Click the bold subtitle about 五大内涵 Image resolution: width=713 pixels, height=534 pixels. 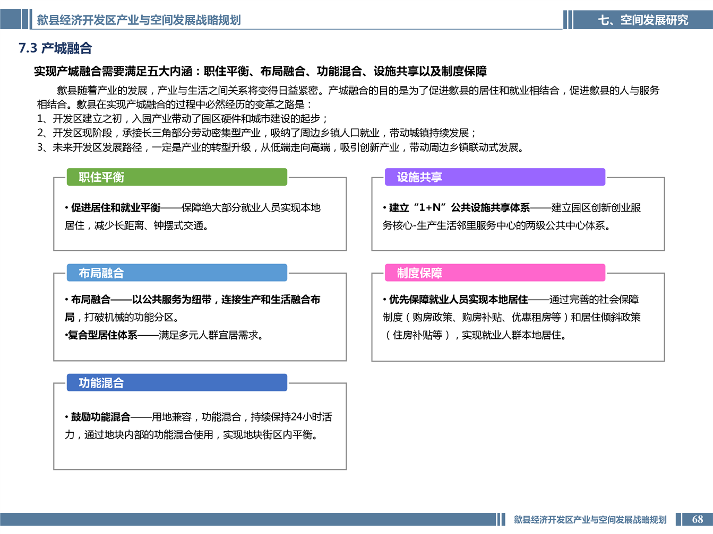(260, 71)
